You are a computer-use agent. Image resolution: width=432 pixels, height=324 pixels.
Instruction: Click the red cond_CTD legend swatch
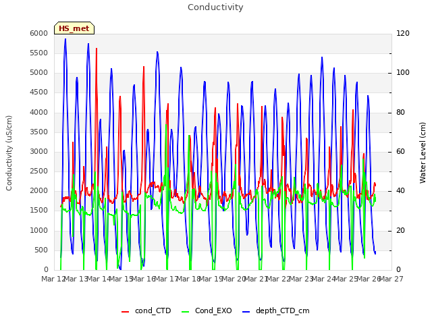(125, 312)
